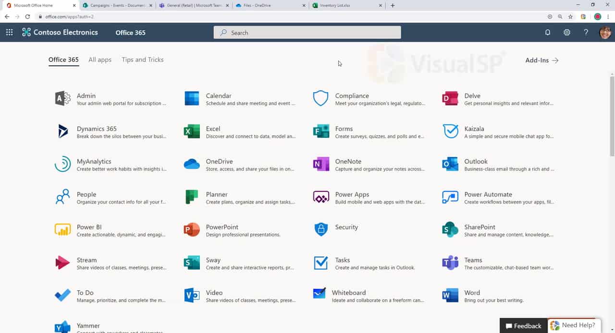This screenshot has height=333, width=615.
Task: Launch the Calendar app icon
Action: pyautogui.click(x=192, y=98)
